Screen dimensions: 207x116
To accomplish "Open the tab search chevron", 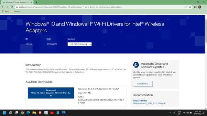I will 185,2.
